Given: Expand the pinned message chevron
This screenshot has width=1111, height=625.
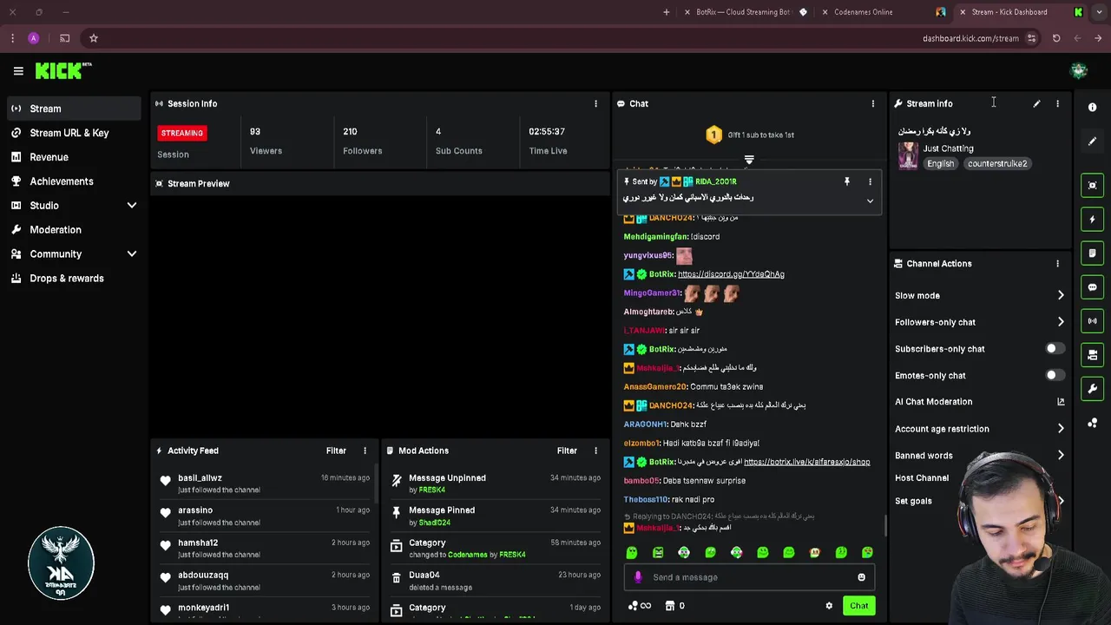Looking at the screenshot, I should [870, 201].
